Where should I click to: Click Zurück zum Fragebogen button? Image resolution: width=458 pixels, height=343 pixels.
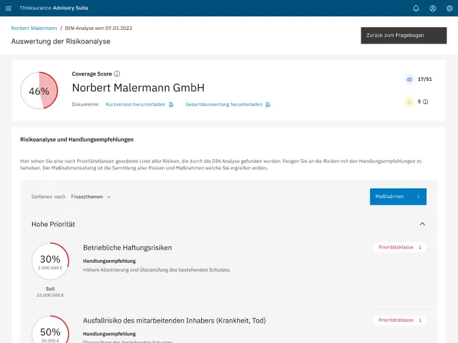point(403,35)
